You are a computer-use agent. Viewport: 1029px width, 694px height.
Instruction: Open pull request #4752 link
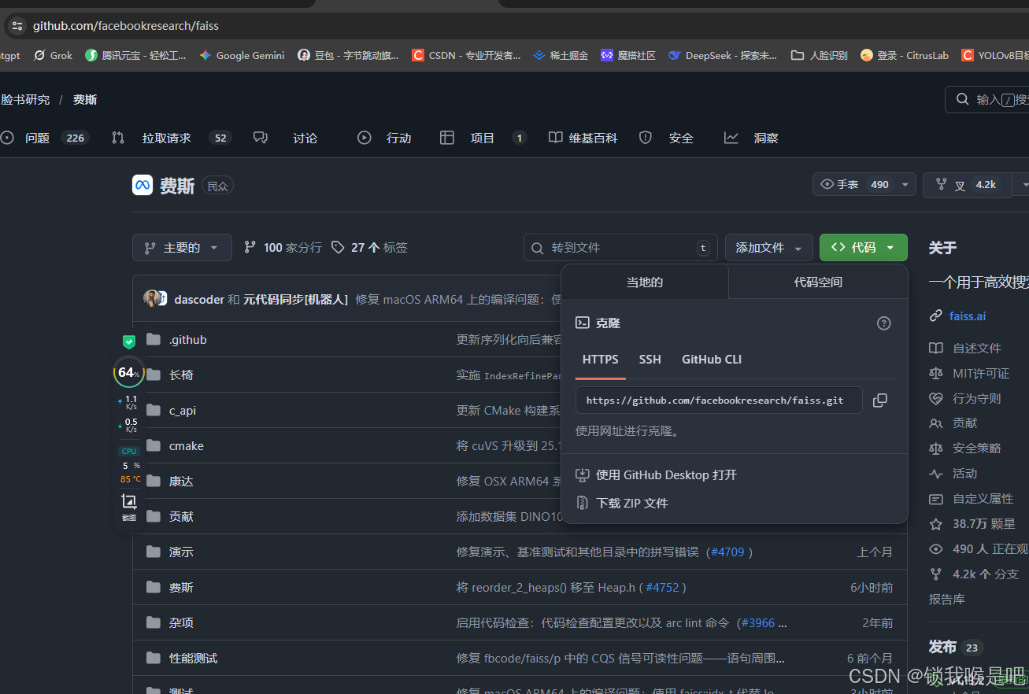pyautogui.click(x=663, y=588)
